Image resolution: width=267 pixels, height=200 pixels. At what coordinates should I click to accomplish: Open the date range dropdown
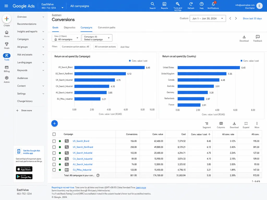point(208,18)
